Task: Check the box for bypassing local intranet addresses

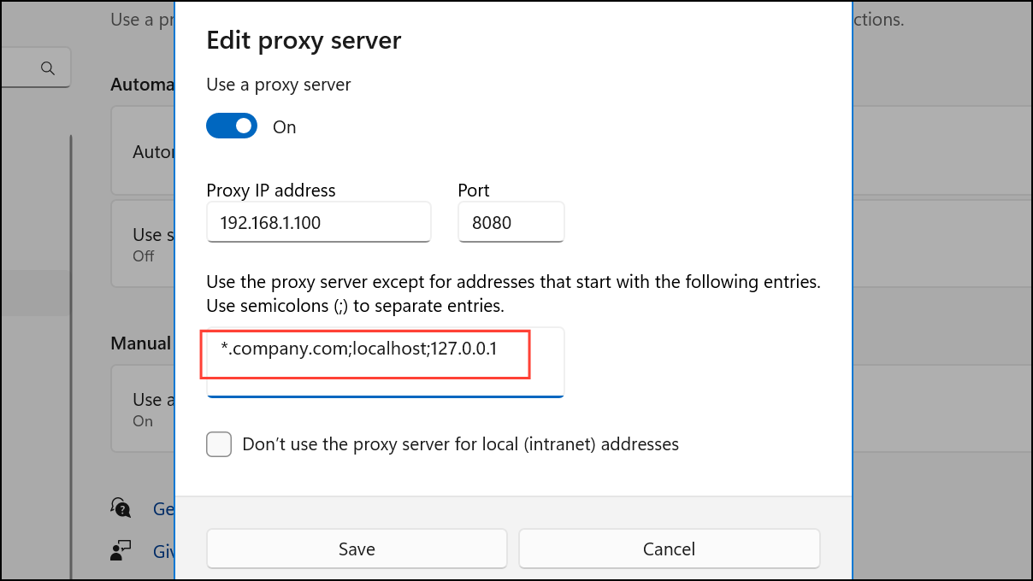Action: (219, 444)
